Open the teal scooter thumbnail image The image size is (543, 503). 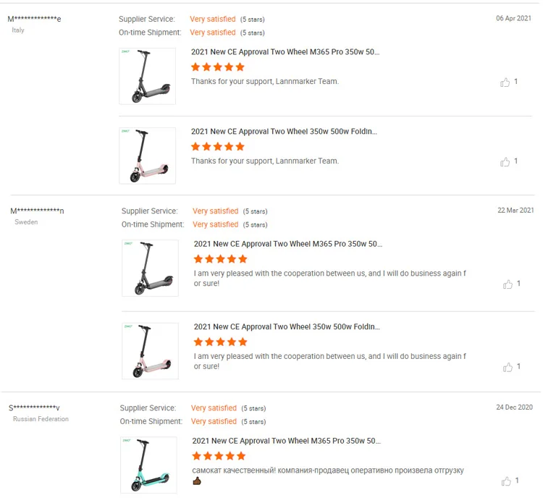pyautogui.click(x=148, y=465)
